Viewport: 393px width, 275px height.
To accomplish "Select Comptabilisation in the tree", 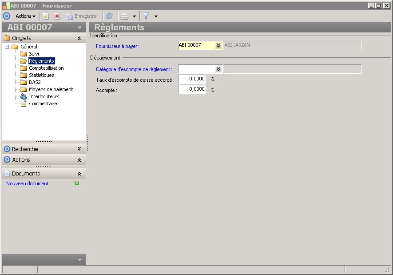I will 46,68.
